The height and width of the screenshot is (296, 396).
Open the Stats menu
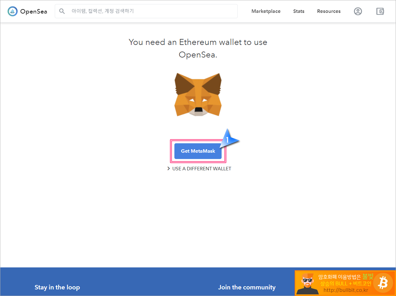(299, 11)
